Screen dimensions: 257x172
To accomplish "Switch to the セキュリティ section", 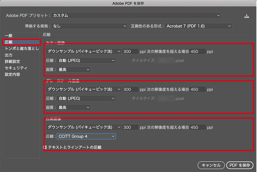I will (x=16, y=68).
